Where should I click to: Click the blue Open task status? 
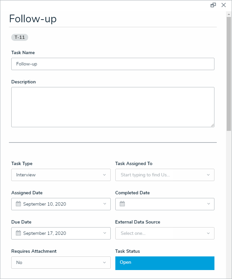[165, 262]
